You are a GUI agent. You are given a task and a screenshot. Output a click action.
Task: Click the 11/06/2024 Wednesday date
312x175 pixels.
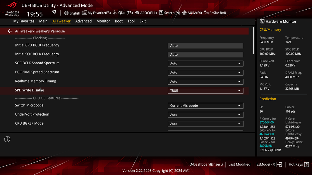pos(12,14)
